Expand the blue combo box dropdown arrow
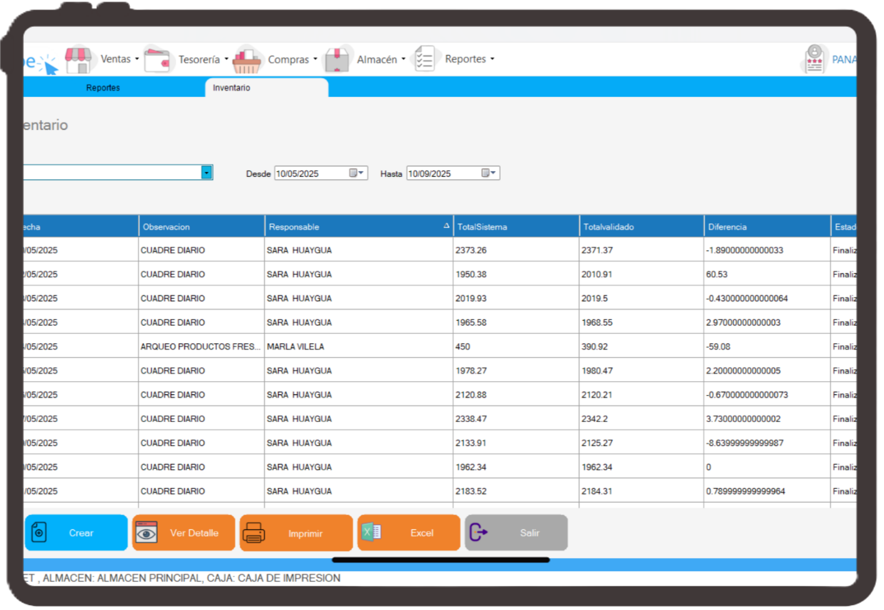The width and height of the screenshot is (884, 610). [206, 172]
